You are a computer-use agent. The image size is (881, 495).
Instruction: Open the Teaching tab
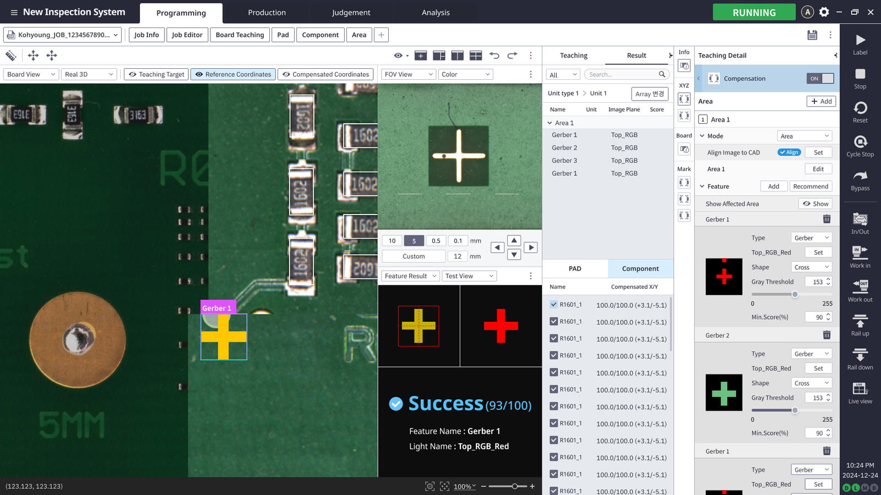(x=574, y=56)
